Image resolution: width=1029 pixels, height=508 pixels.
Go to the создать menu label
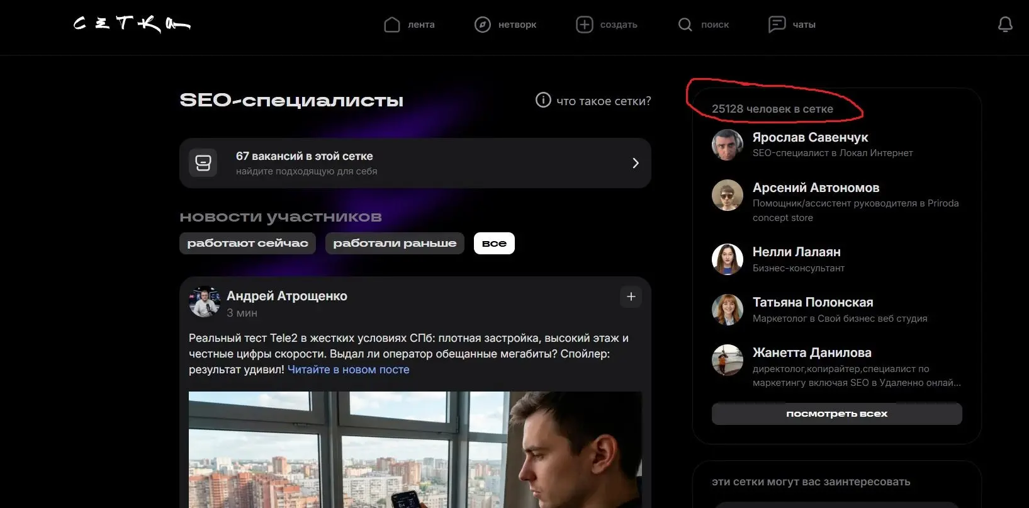pyautogui.click(x=619, y=25)
